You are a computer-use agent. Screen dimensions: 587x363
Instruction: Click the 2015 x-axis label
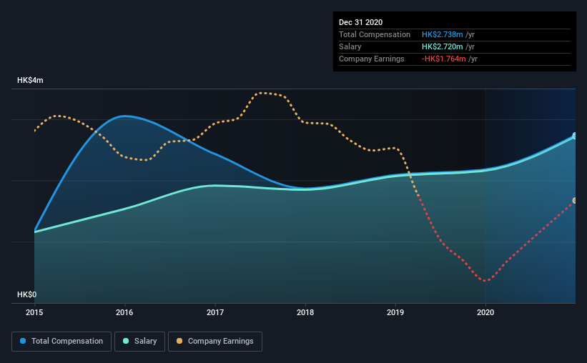tap(34, 312)
